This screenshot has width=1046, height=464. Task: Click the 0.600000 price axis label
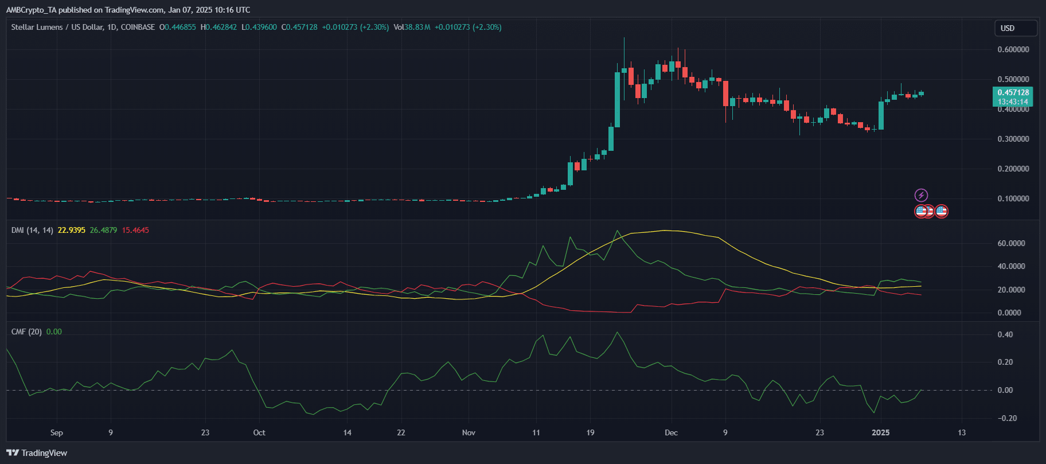(1013, 49)
